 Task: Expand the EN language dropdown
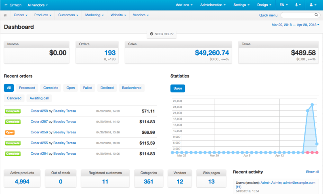tap(284, 5)
